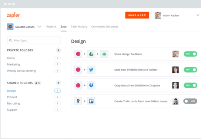This screenshot has width=201, height=139.
Task: Go to the Explore tab
Action: pyautogui.click(x=51, y=27)
